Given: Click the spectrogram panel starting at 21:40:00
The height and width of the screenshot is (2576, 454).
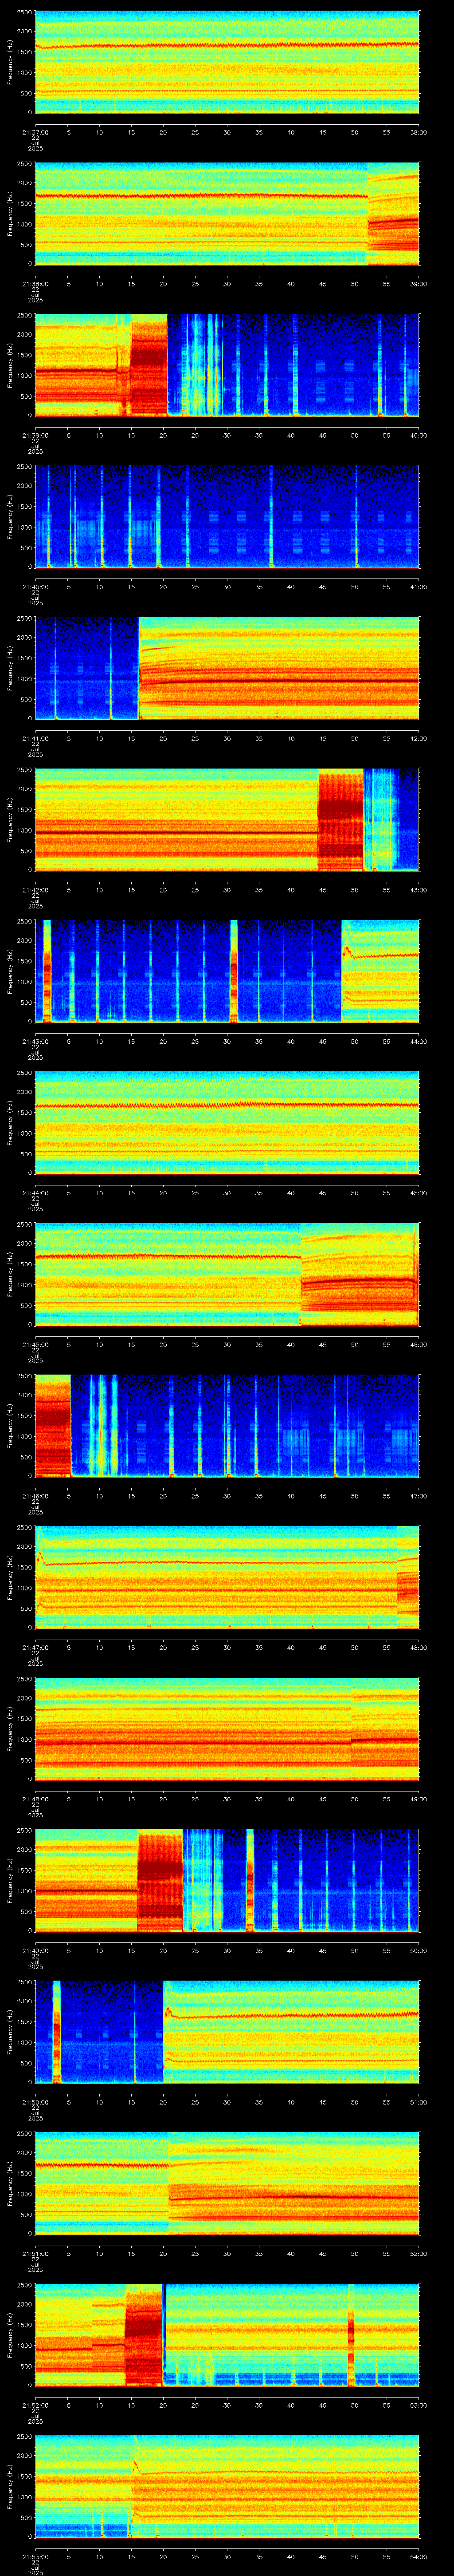Looking at the screenshot, I should click(x=227, y=517).
